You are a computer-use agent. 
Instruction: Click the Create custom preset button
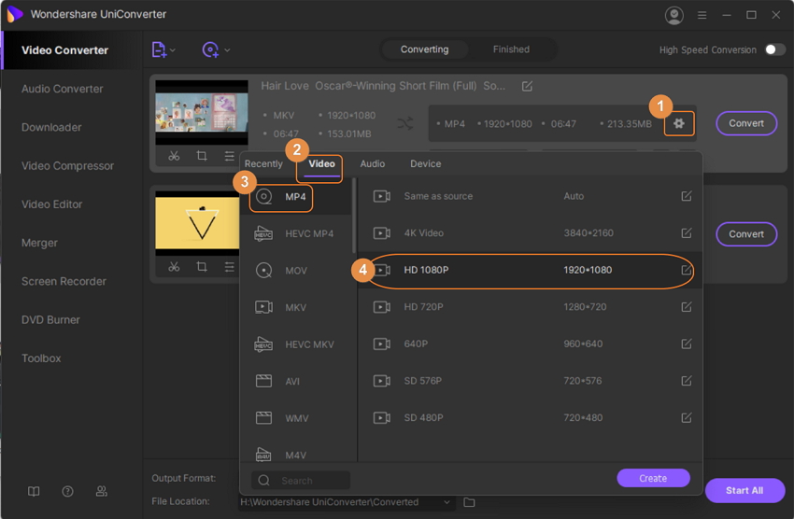click(653, 478)
